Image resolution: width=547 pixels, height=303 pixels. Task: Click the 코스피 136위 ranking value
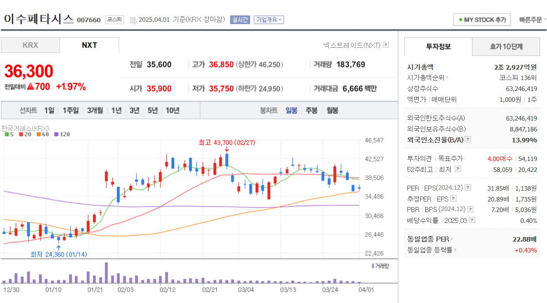point(518,78)
